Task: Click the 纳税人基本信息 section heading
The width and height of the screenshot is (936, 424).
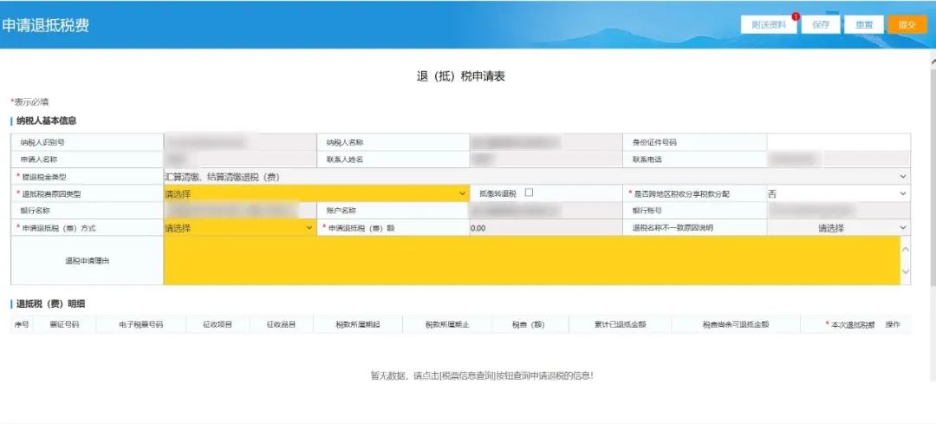Action: point(46,121)
